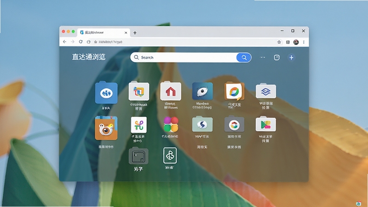Image resolution: width=368 pixels, height=207 pixels.
Task: Open the green folder with blue S logo
Action: 202,124
